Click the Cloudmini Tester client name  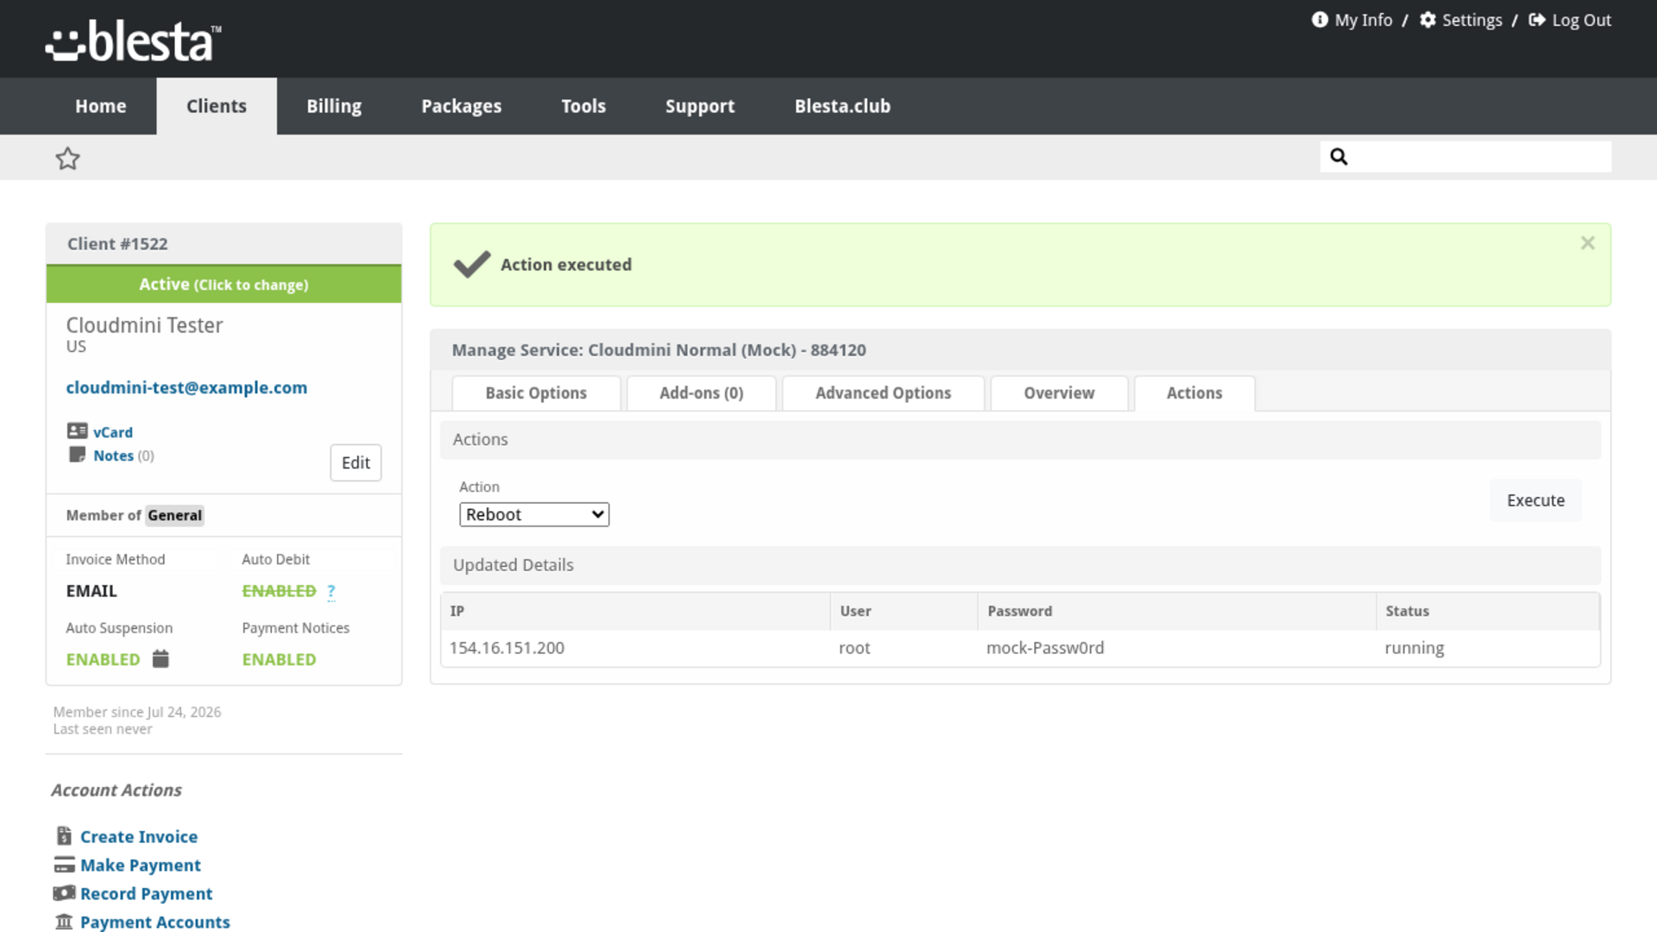coord(144,325)
